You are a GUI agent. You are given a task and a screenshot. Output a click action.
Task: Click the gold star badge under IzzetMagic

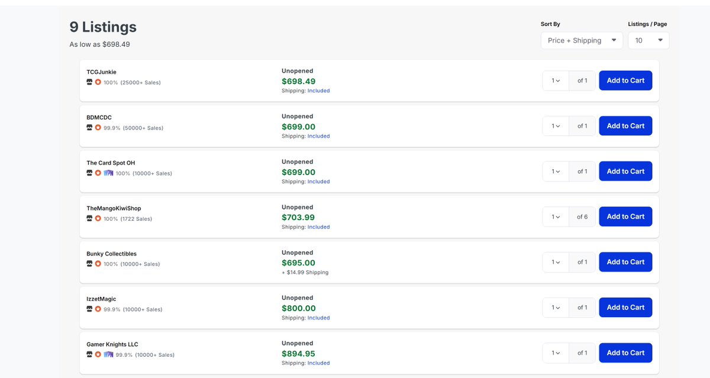(x=98, y=309)
